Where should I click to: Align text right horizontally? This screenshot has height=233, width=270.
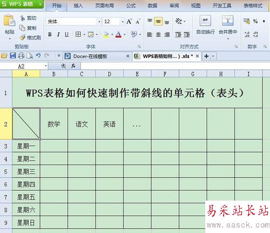coord(167,35)
